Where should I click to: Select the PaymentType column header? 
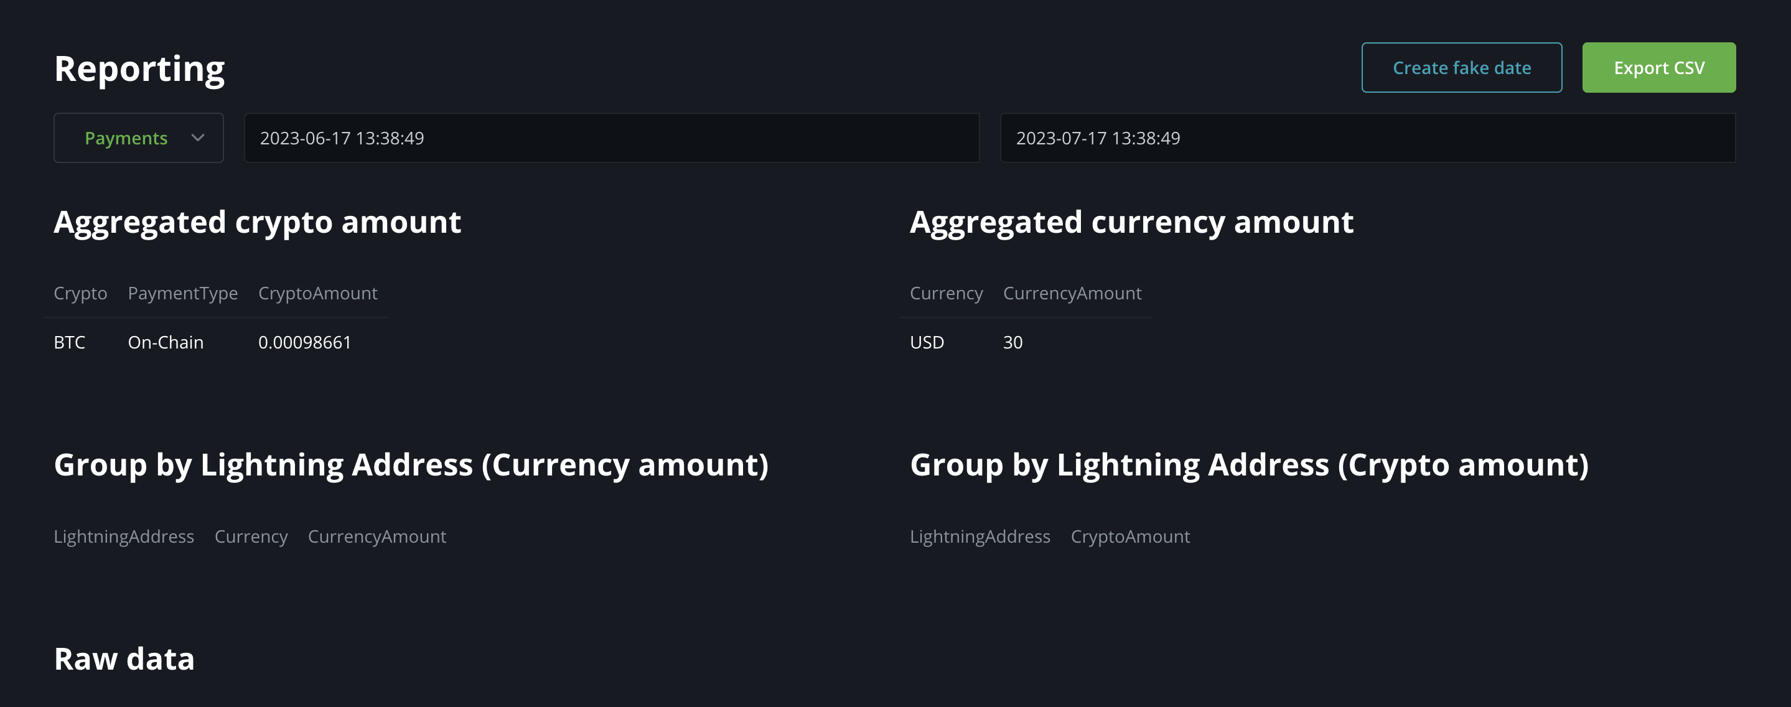click(183, 293)
